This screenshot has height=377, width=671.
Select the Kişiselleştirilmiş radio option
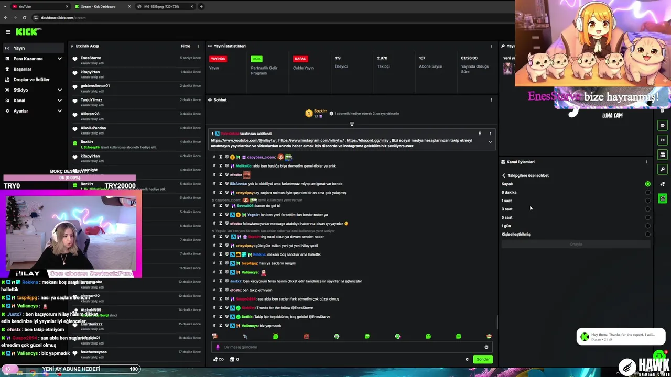point(648,234)
